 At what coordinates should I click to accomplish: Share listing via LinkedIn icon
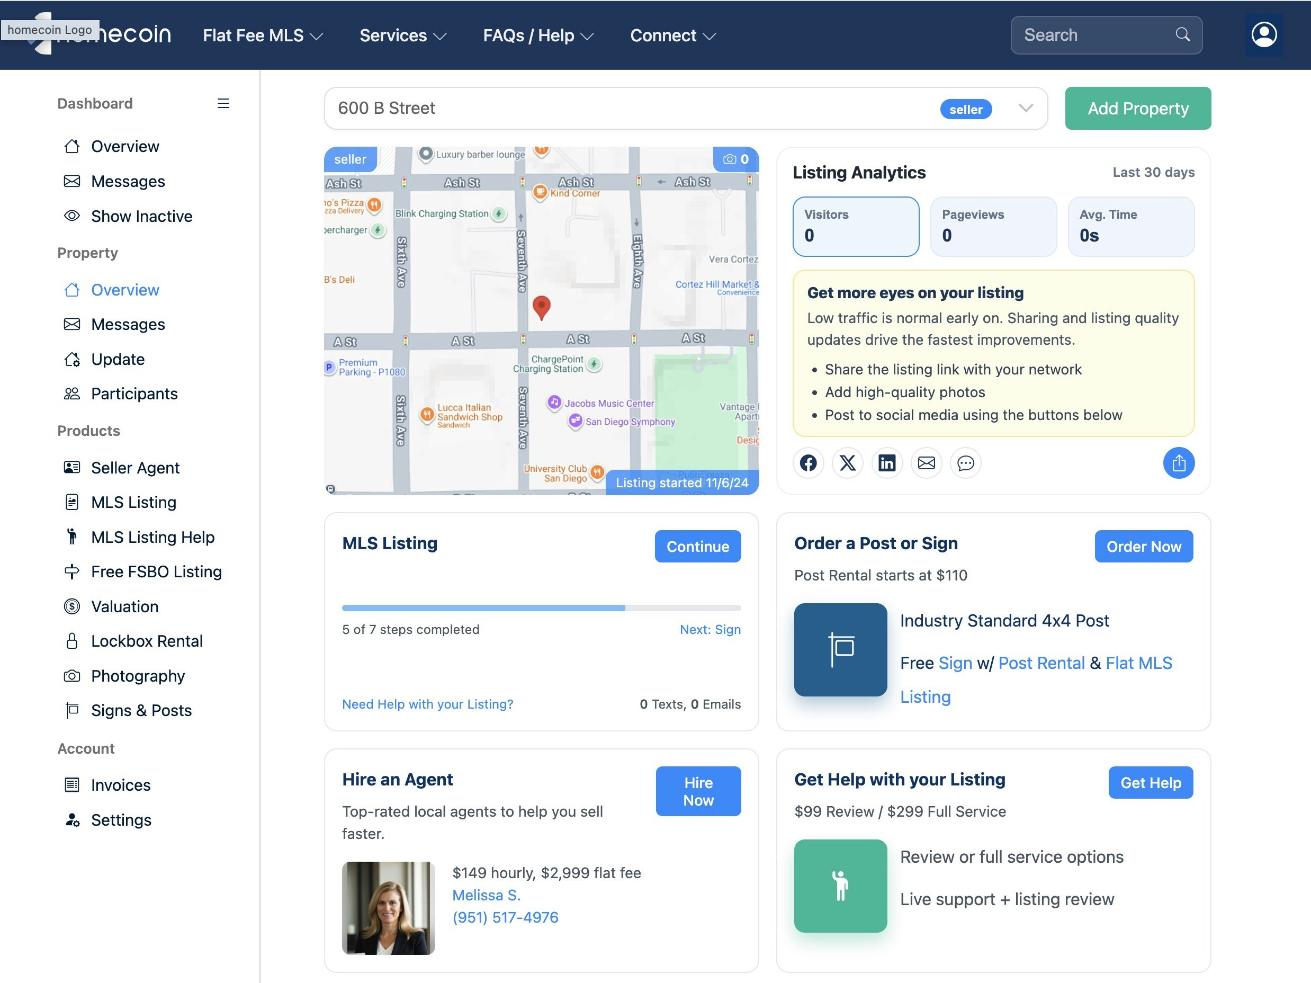(x=887, y=463)
